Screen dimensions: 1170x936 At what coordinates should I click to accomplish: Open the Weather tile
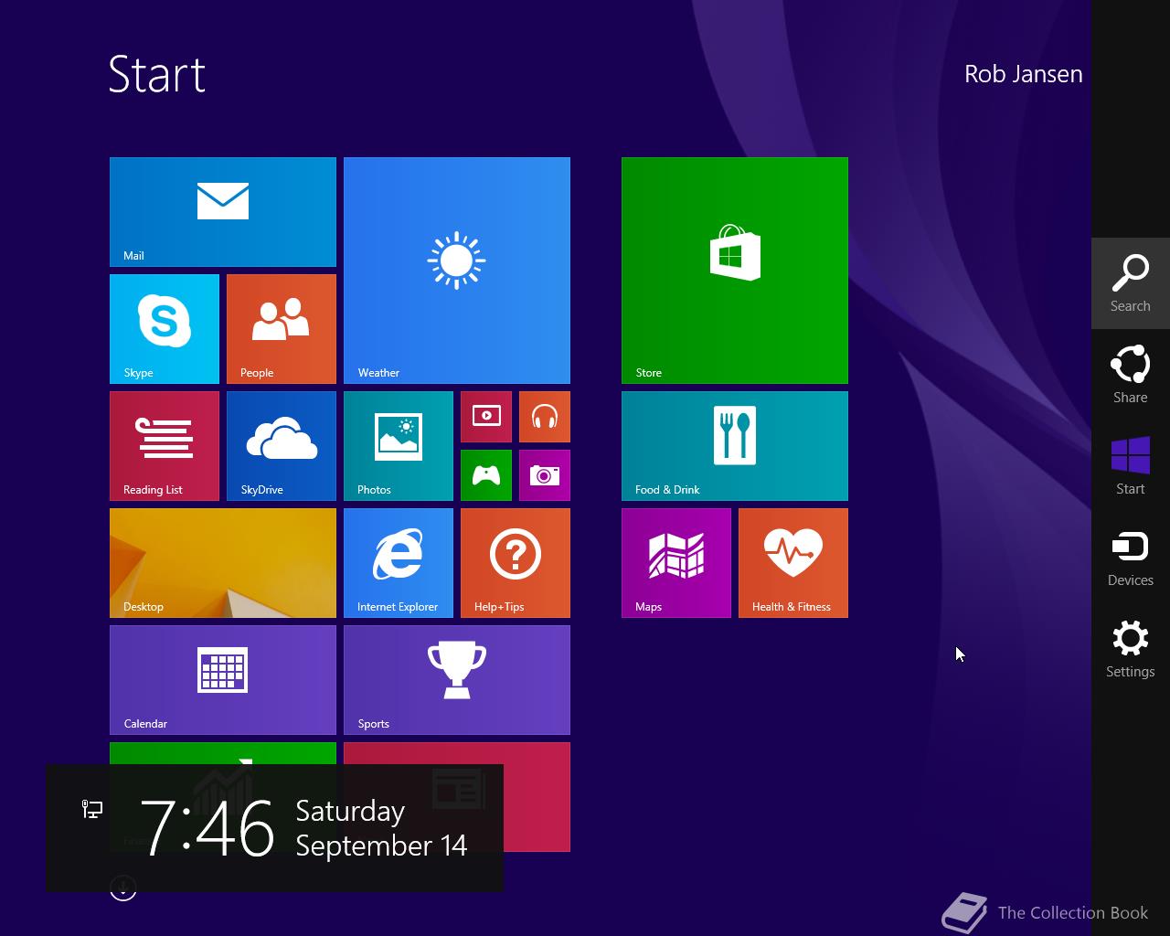457,271
